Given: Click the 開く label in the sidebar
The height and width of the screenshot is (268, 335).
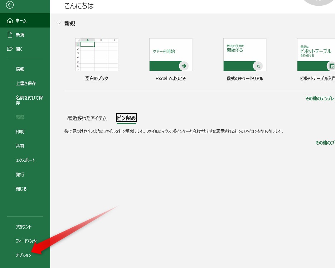Looking at the screenshot, I should [19, 49].
